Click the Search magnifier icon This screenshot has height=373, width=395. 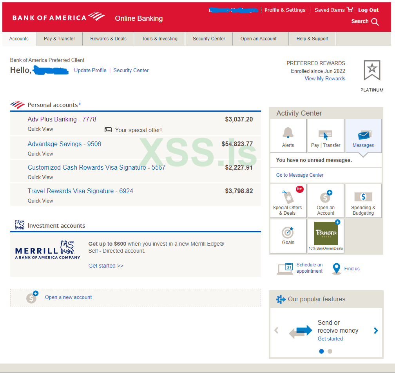[x=375, y=22]
